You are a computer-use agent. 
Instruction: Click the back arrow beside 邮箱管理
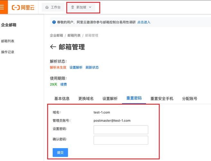click(x=53, y=47)
